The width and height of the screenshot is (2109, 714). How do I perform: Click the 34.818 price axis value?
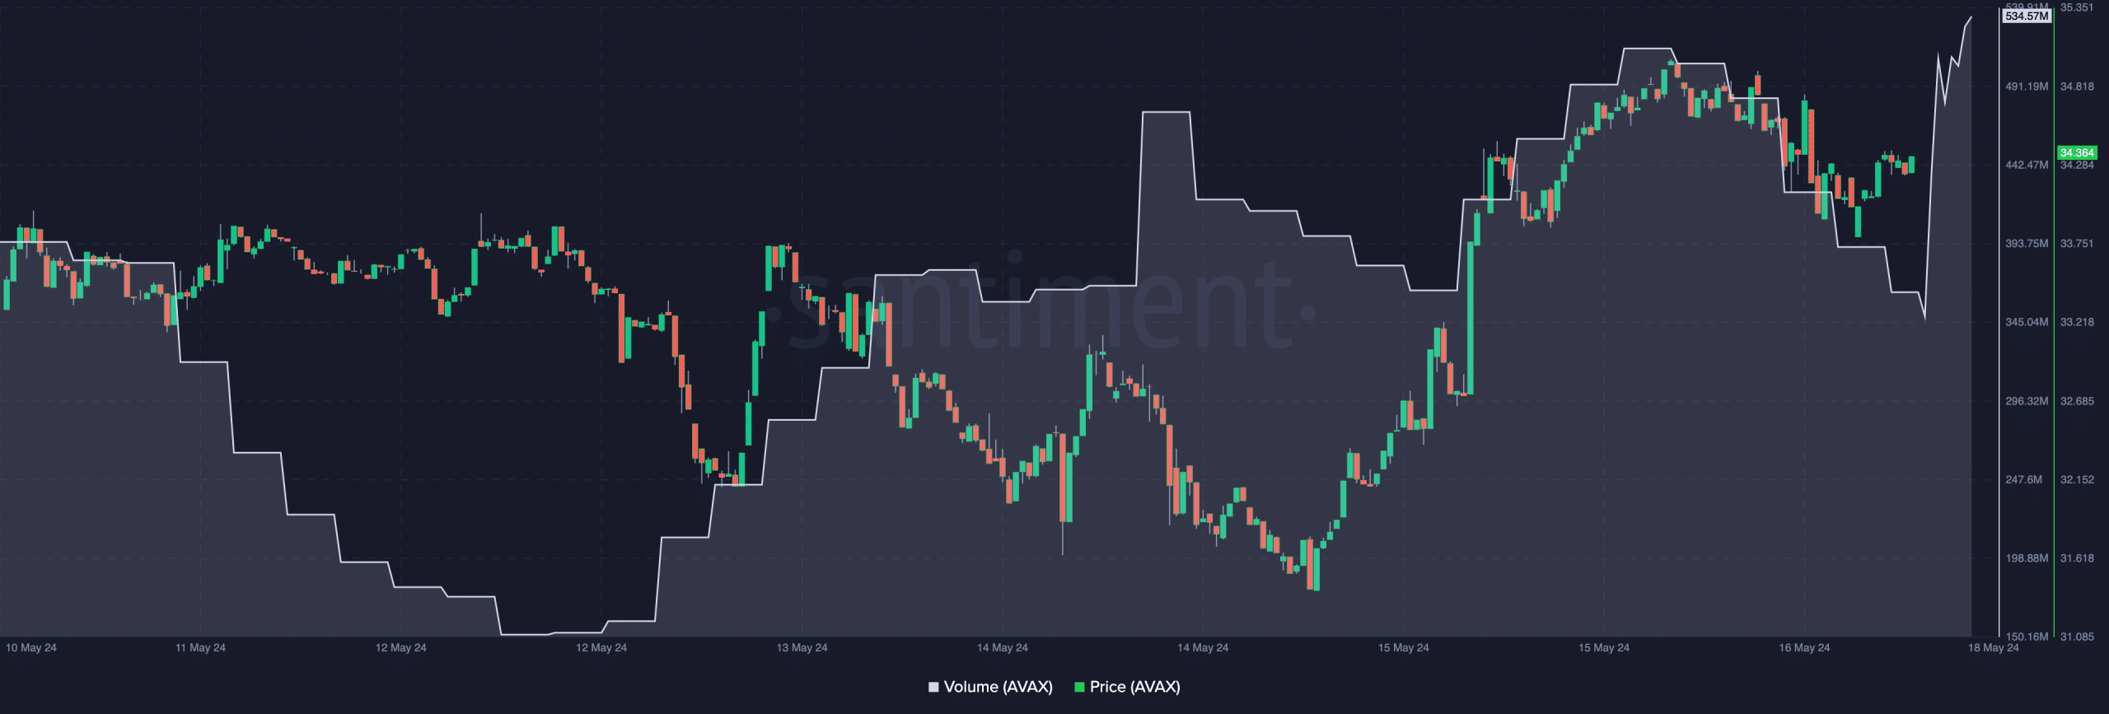coord(2077,86)
